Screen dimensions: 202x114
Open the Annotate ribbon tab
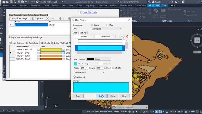coord(23,5)
